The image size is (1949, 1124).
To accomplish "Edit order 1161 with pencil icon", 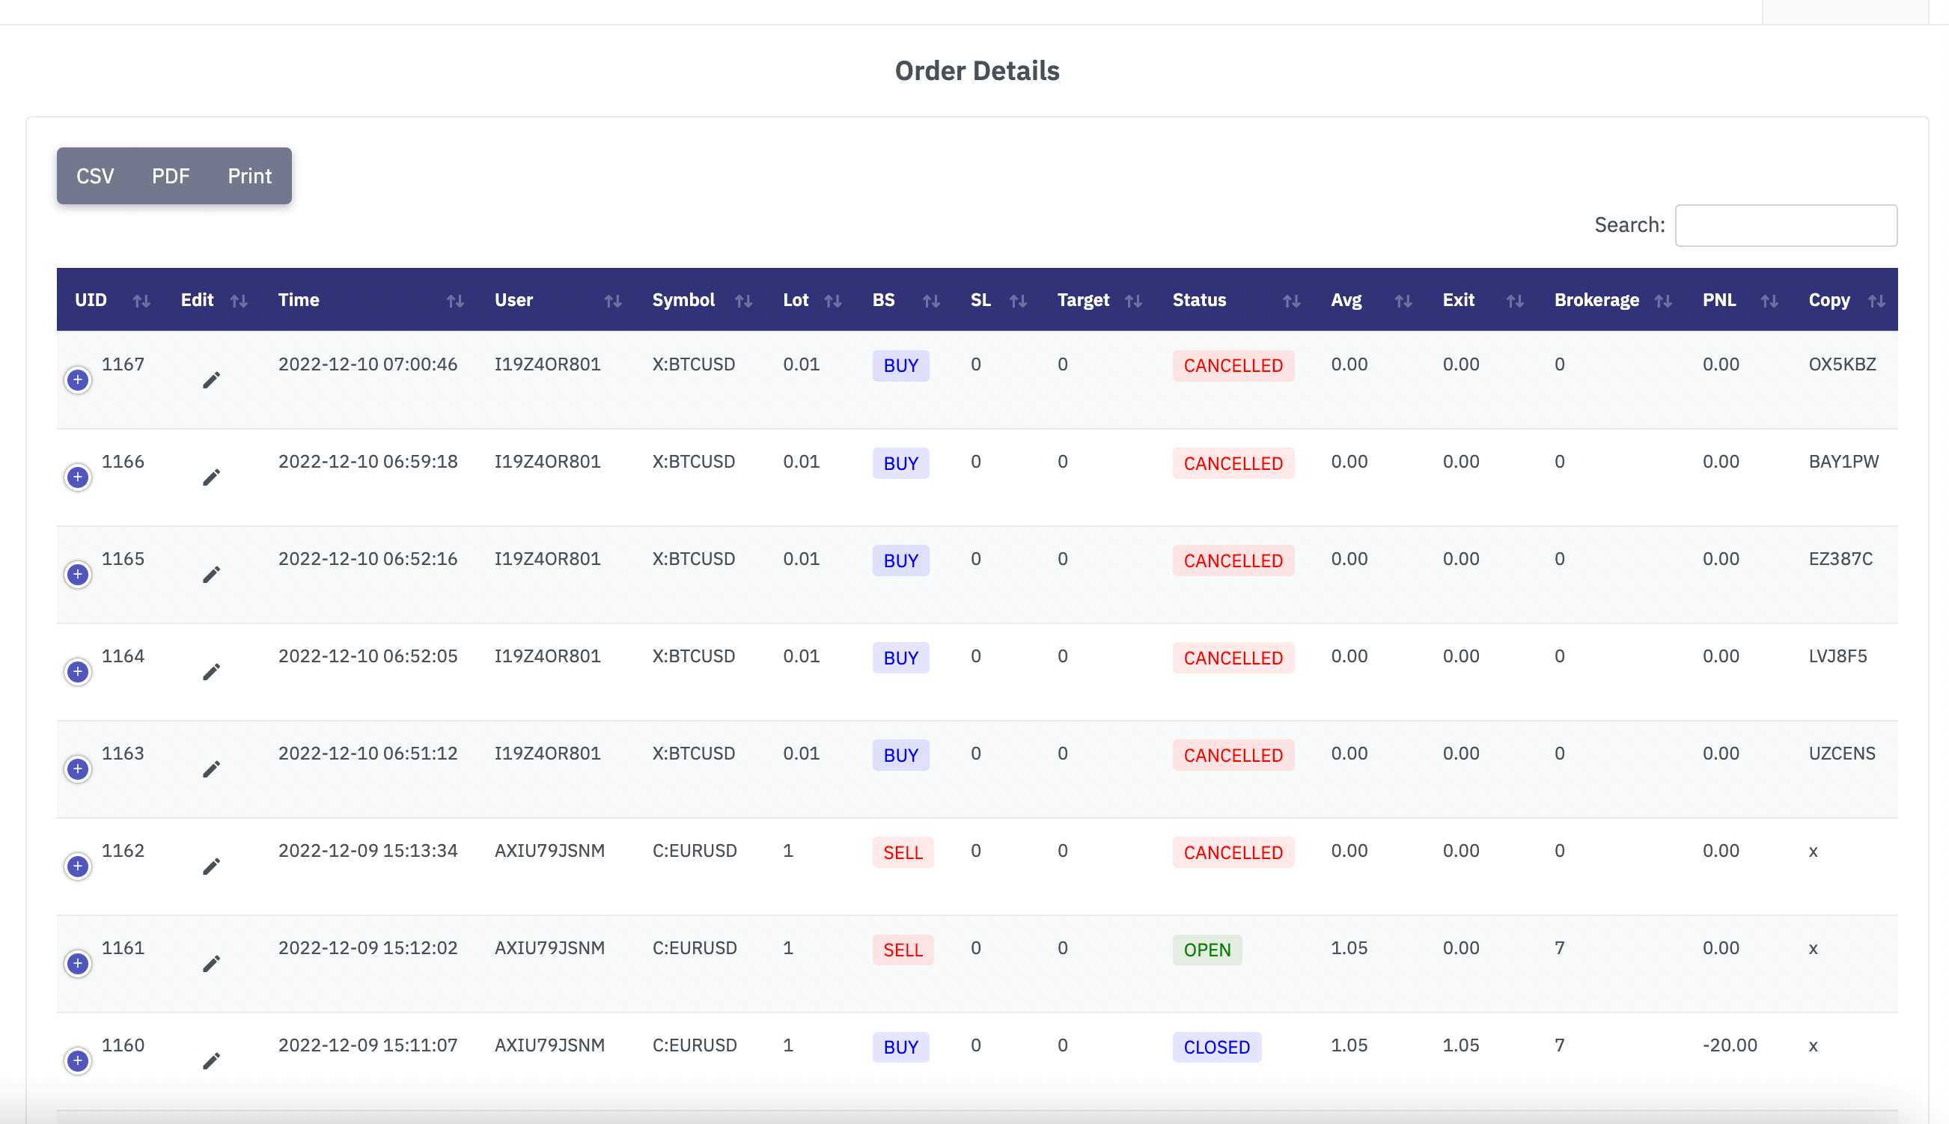I will (212, 963).
